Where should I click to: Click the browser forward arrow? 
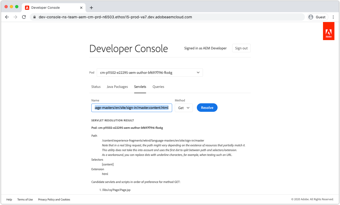tap(15, 17)
